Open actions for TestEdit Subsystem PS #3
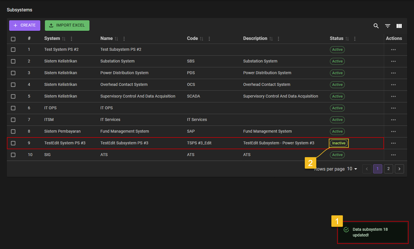Image resolution: width=414 pixels, height=249 pixels. pyautogui.click(x=393, y=143)
